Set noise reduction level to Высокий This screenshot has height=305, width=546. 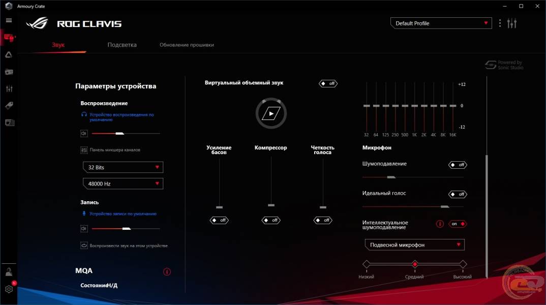point(463,264)
